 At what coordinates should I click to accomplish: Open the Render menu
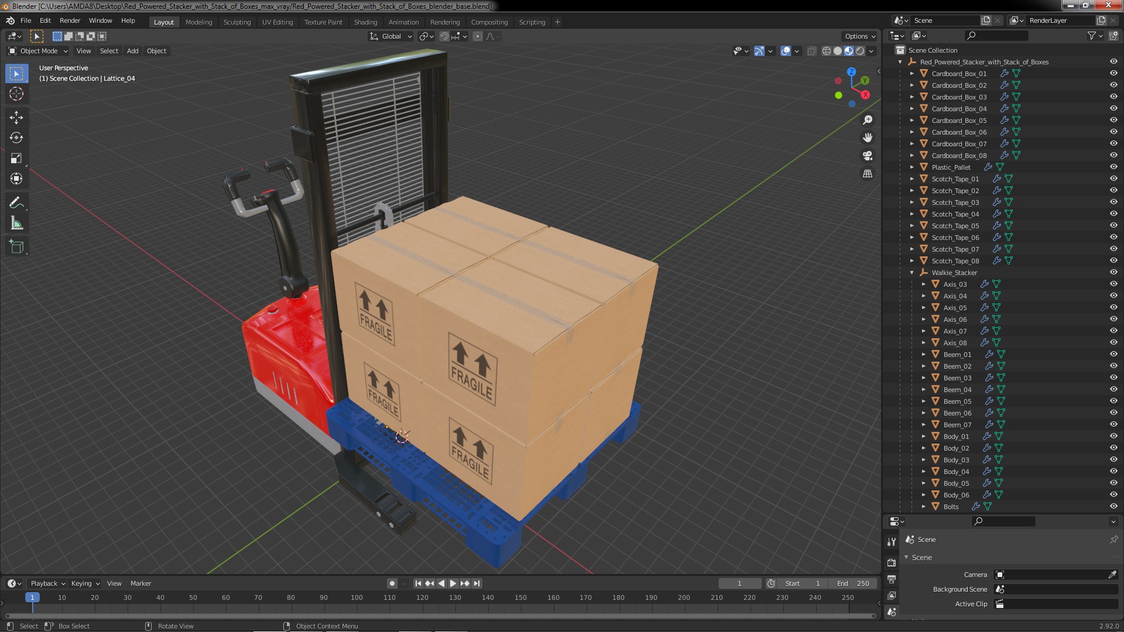[x=70, y=20]
